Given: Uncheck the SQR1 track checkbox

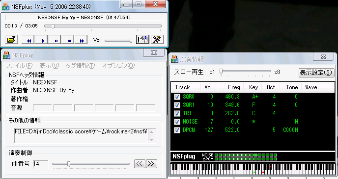Looking at the screenshot, I should click(x=177, y=105).
